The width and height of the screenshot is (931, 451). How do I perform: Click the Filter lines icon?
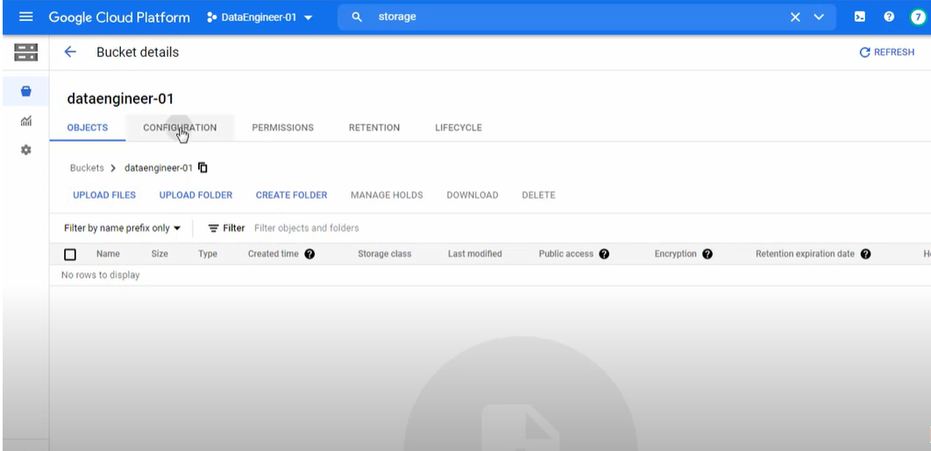(214, 229)
